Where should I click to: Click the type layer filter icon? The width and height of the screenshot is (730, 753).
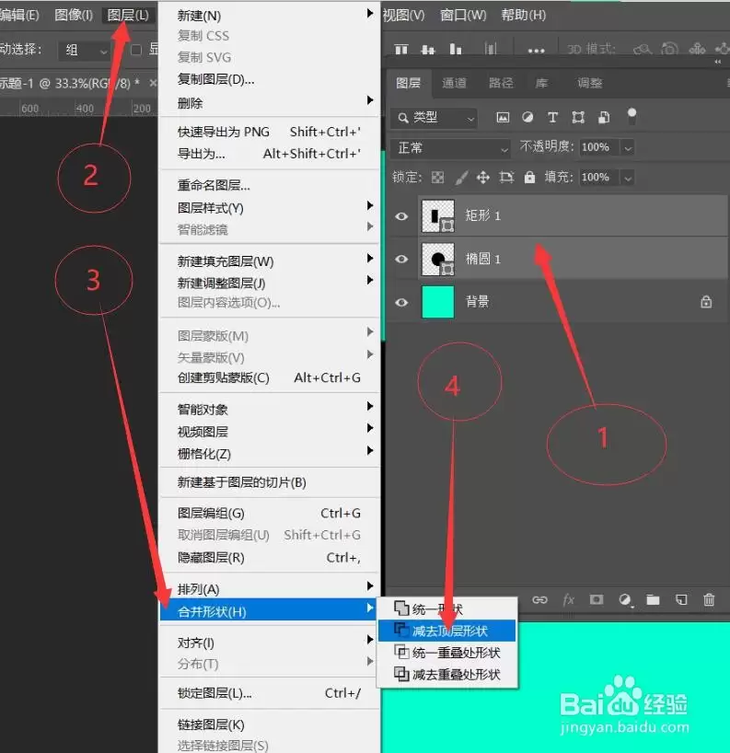(552, 117)
